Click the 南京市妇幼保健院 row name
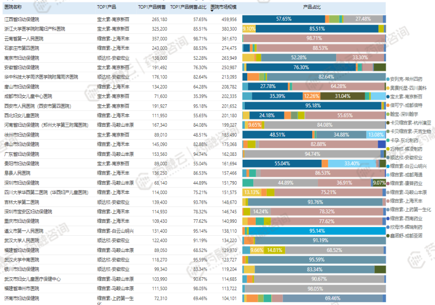The image size is (435, 305). tap(22, 58)
